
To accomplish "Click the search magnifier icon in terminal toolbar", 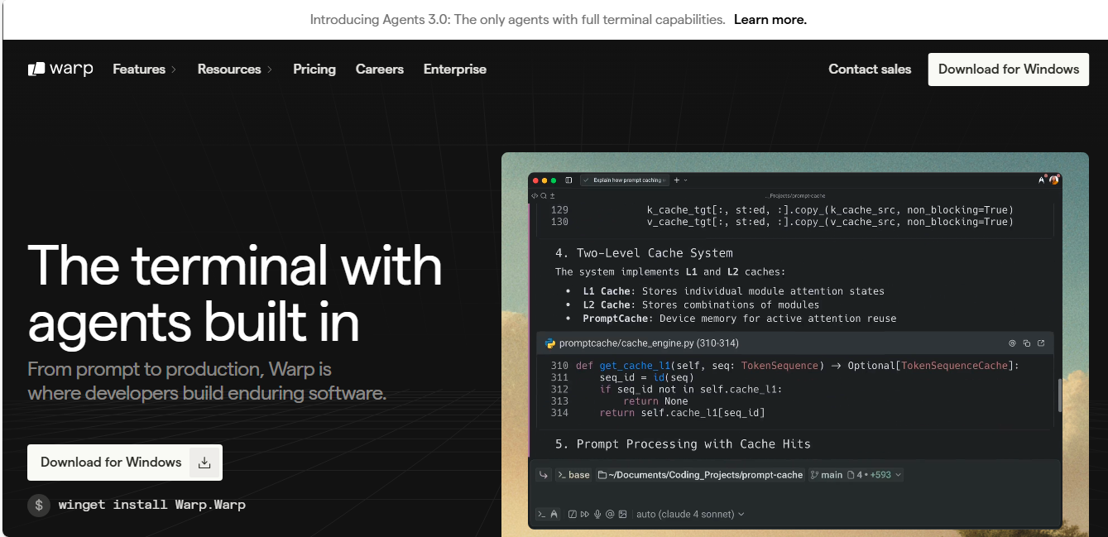I will click(544, 196).
